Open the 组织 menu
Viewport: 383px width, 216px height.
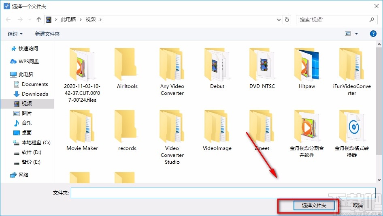click(15, 34)
